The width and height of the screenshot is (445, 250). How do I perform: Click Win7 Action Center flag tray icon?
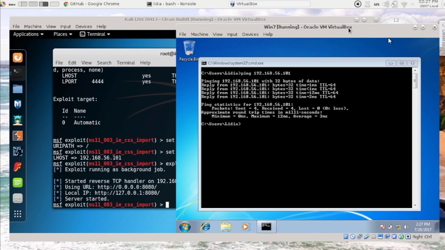[x=382, y=227]
